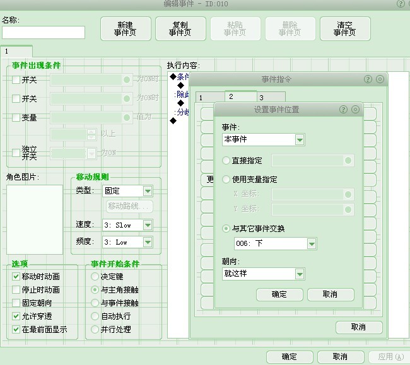Click 移动路线... button
This screenshot has height=365, width=410.
pyautogui.click(x=129, y=206)
